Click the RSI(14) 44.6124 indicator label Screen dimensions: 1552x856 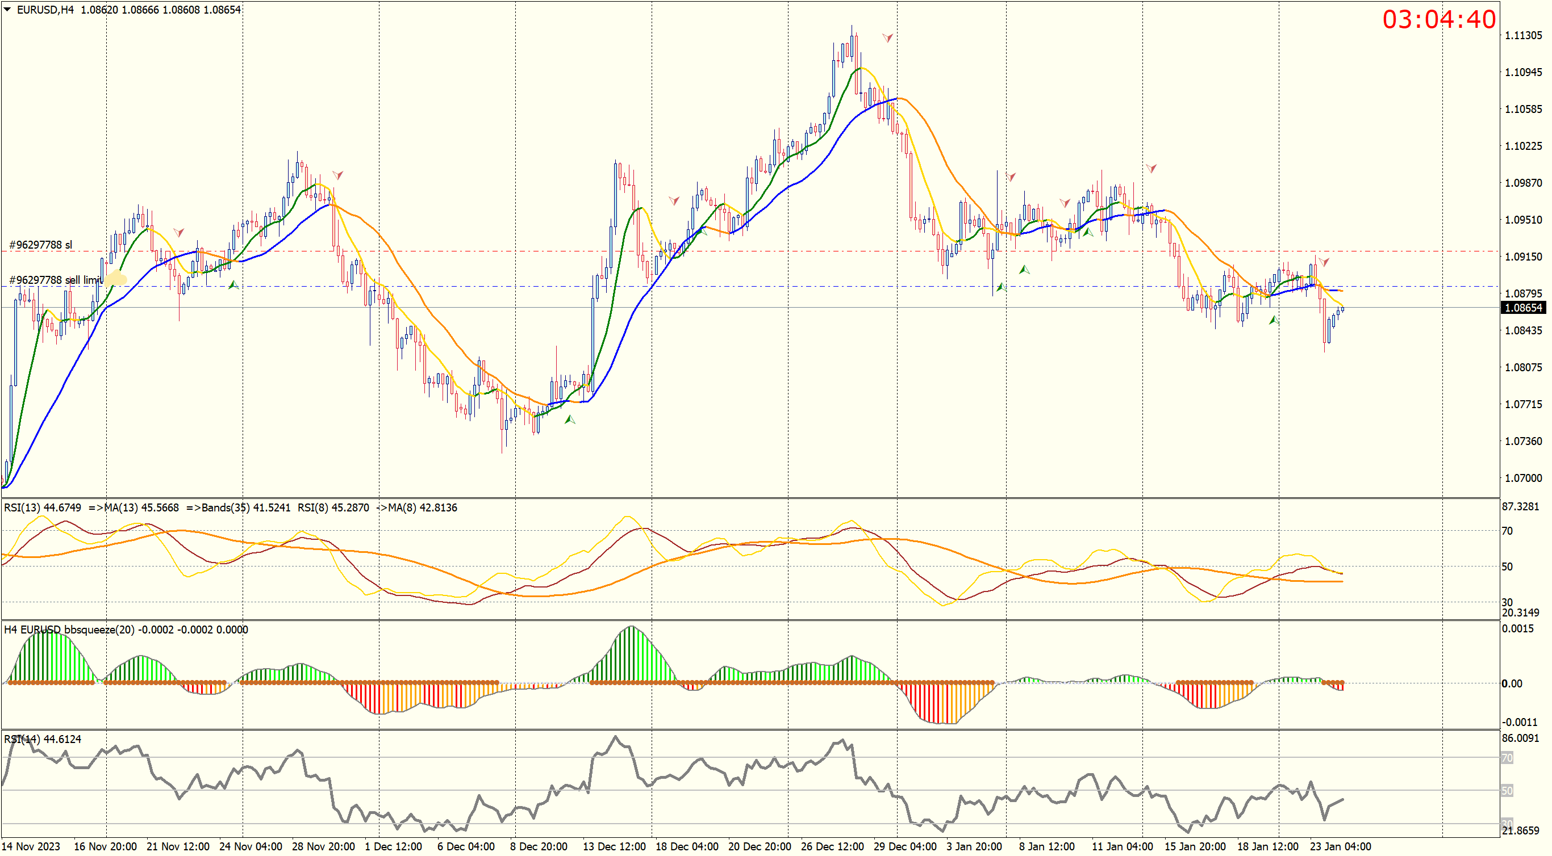coord(42,739)
